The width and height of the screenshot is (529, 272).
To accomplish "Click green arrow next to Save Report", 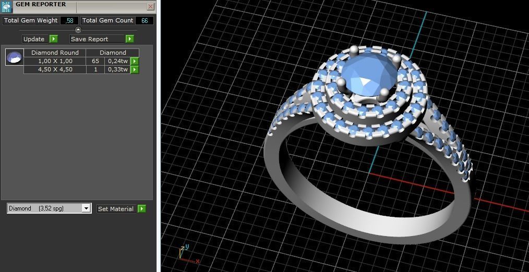I will pos(130,39).
